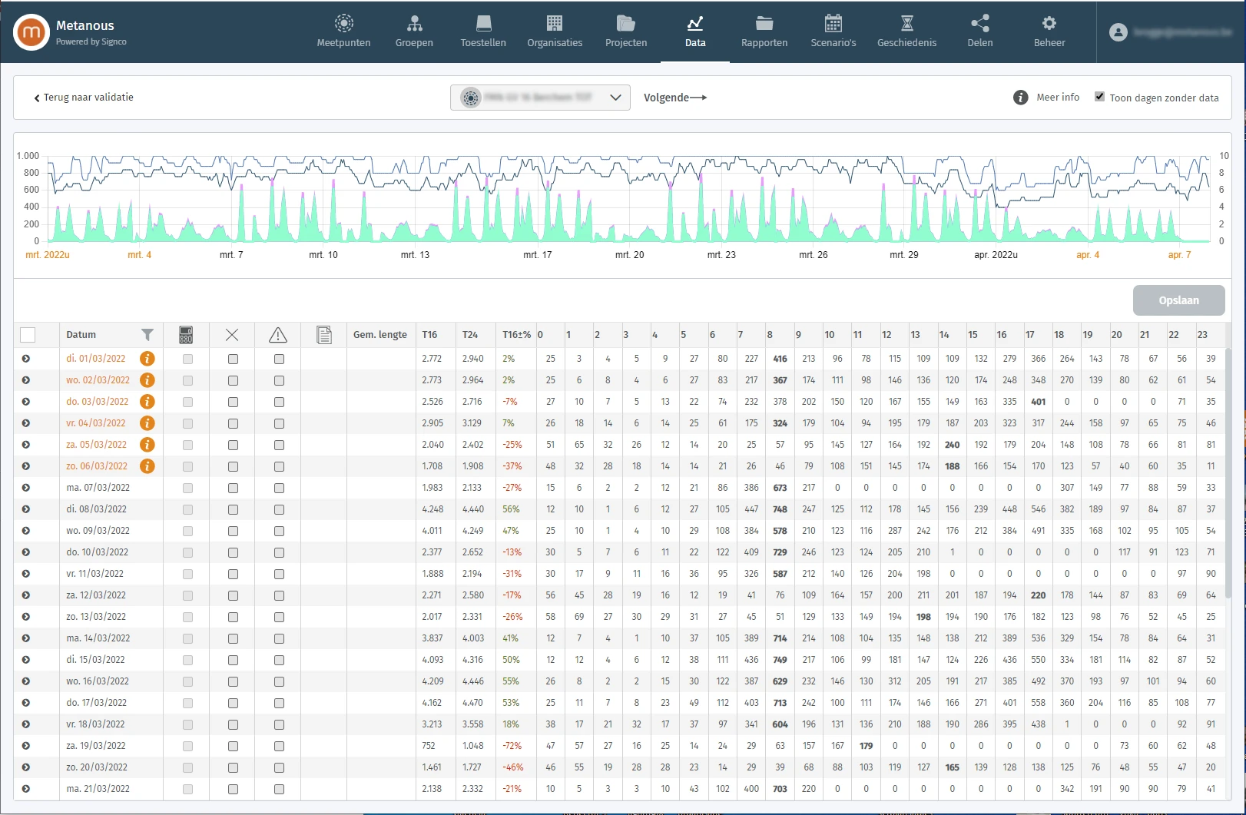Open the Datum column filter funnel
The image size is (1246, 815).
147,335
